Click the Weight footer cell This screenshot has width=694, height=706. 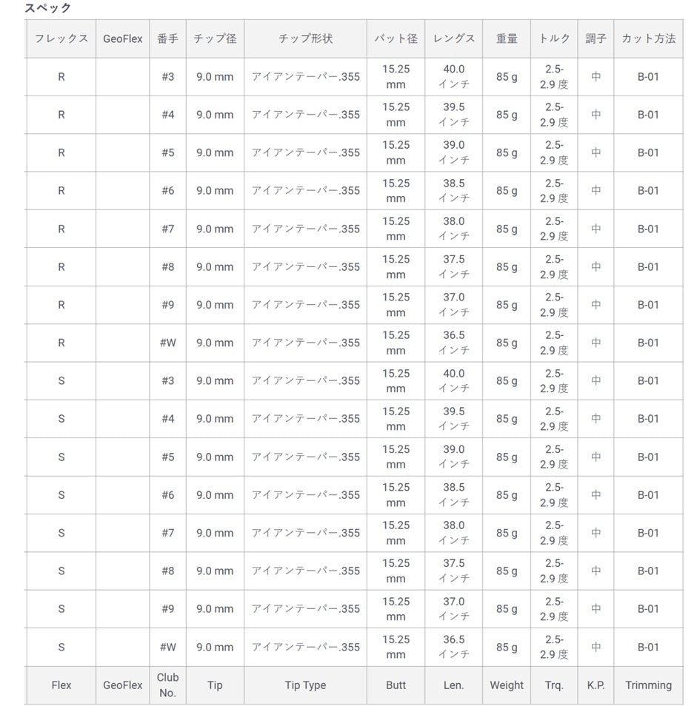[507, 685]
